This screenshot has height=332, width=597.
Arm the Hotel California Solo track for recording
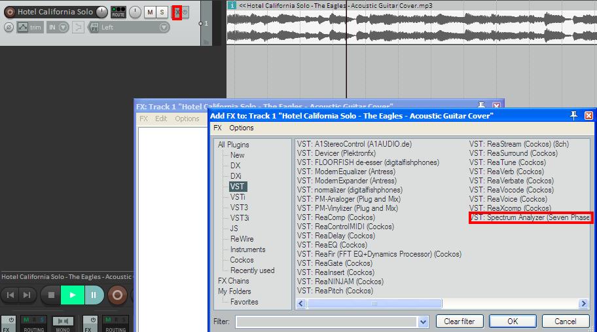pyautogui.click(x=10, y=12)
